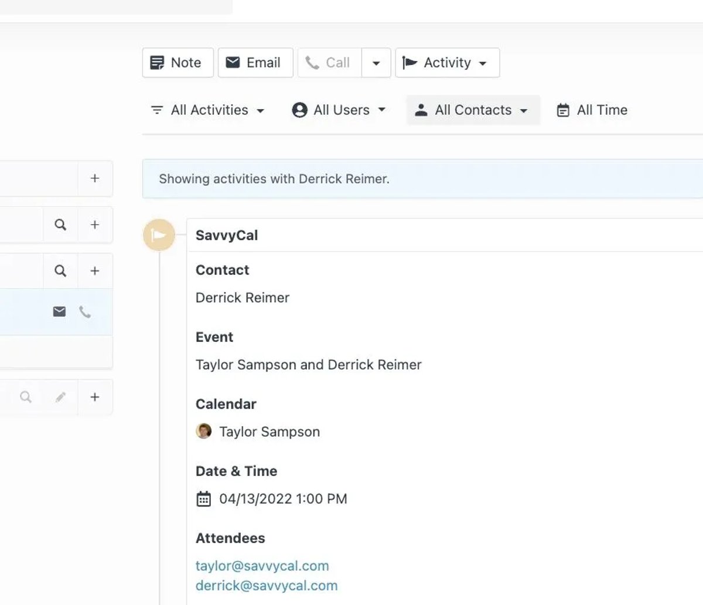This screenshot has height=605, width=703.
Task: Expand the All Contacts filter
Action: click(x=473, y=110)
